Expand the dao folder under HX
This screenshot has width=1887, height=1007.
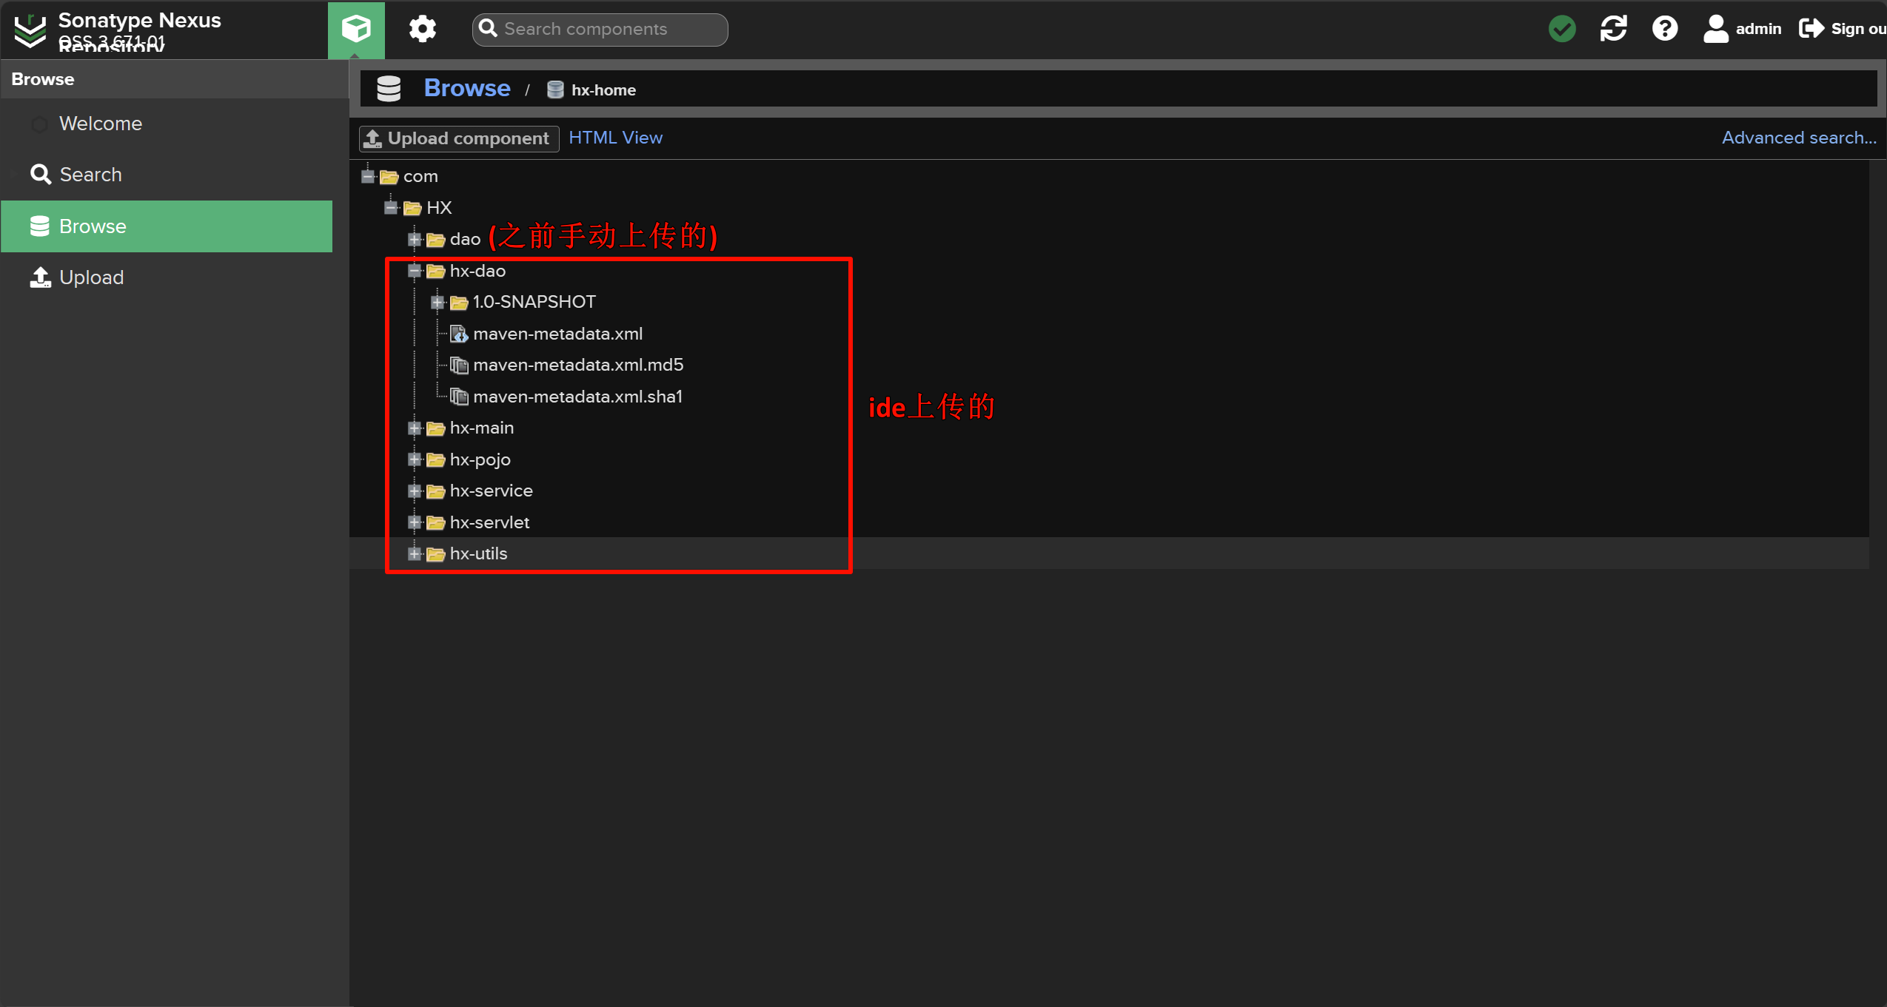click(x=415, y=239)
